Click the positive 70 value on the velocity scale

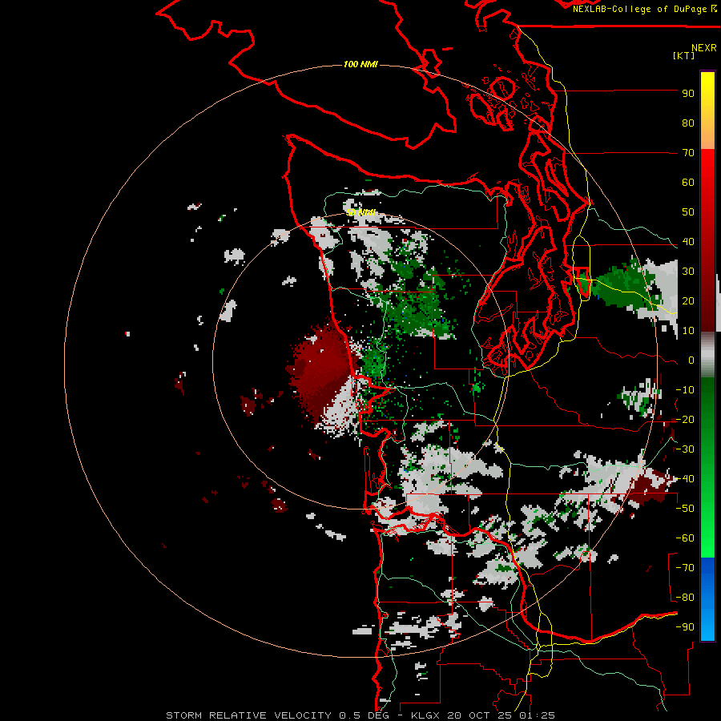(x=688, y=153)
